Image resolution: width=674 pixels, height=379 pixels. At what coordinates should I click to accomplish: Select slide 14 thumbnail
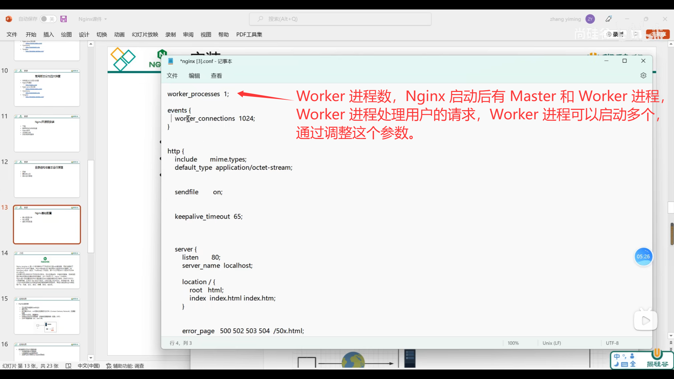tap(47, 270)
